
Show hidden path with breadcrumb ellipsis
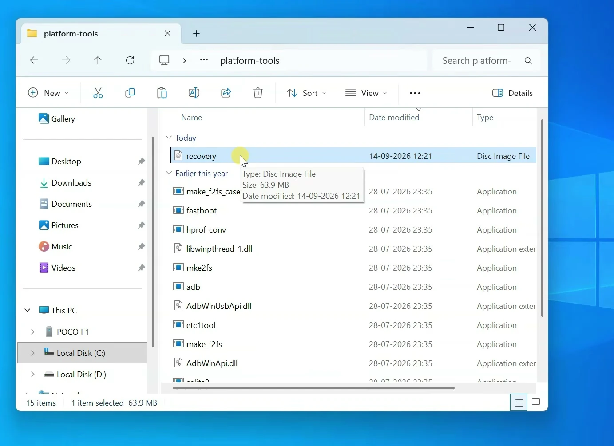coord(204,60)
